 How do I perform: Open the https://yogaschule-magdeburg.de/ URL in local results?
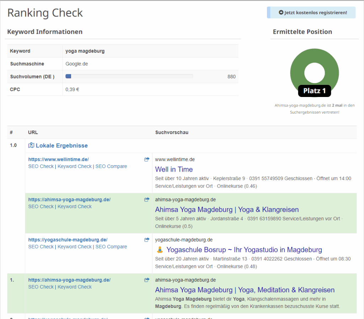68,240
